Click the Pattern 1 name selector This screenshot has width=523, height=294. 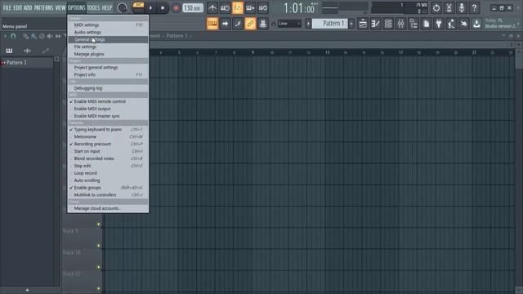pyautogui.click(x=330, y=24)
